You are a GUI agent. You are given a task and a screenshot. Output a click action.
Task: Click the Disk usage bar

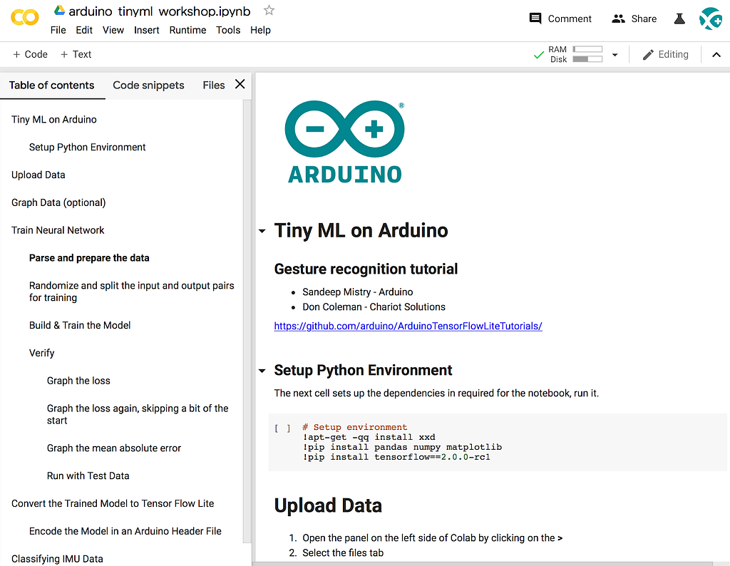[x=587, y=59]
